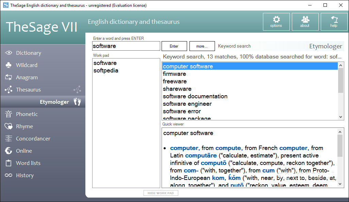Follow the 'cum' link
The width and height of the screenshot is (349, 202).
(268, 171)
